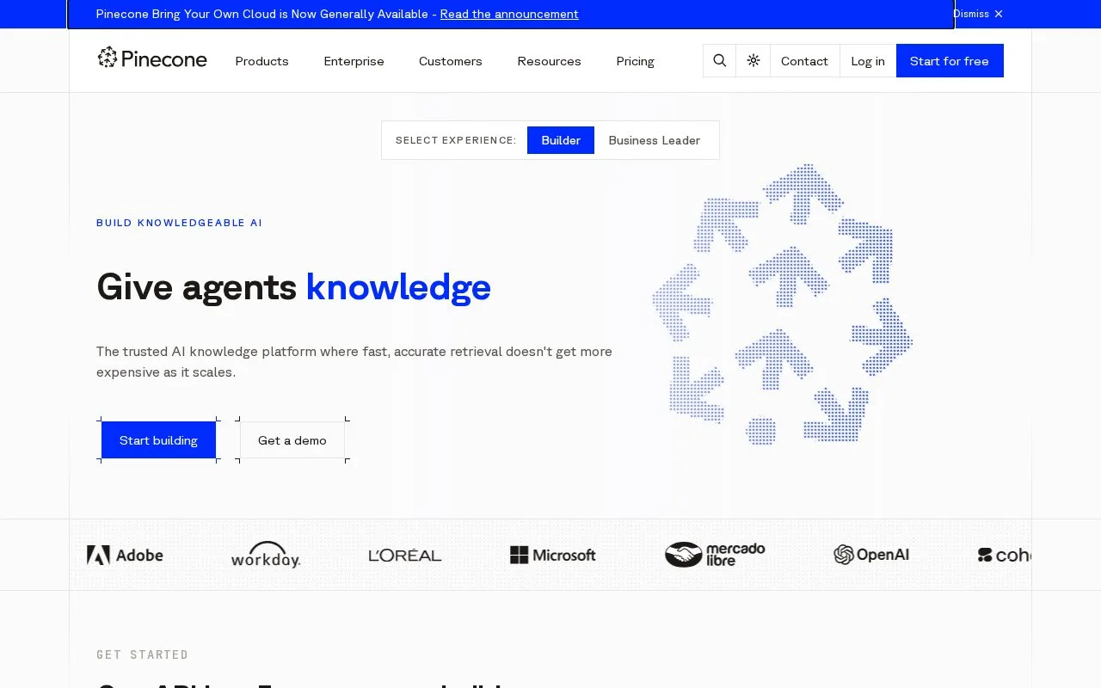Click the Mercado Libre logo
This screenshot has width=1101, height=688.
(x=715, y=555)
